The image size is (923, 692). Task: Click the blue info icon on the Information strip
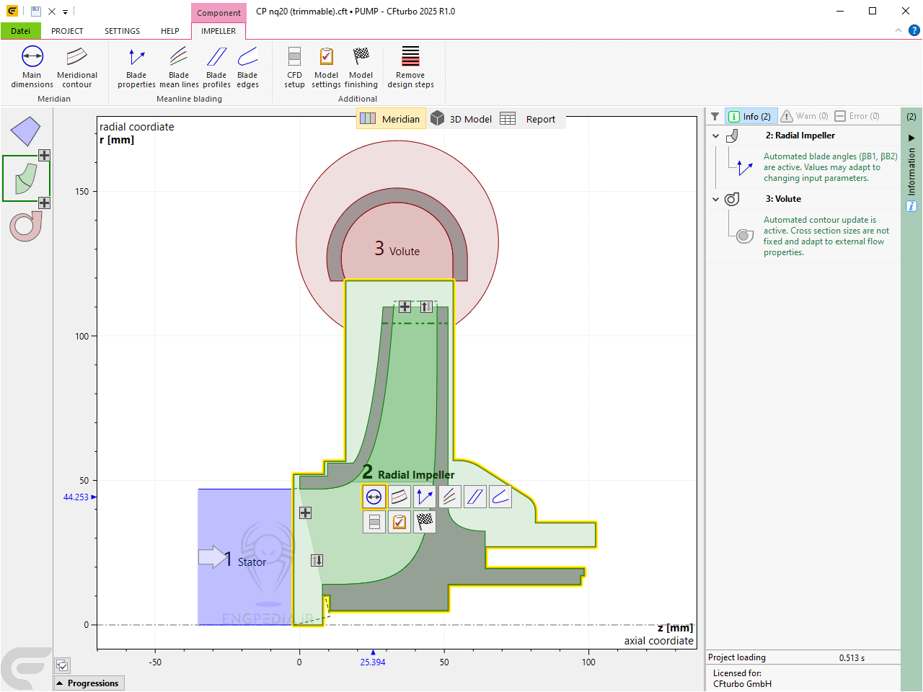coord(911,207)
